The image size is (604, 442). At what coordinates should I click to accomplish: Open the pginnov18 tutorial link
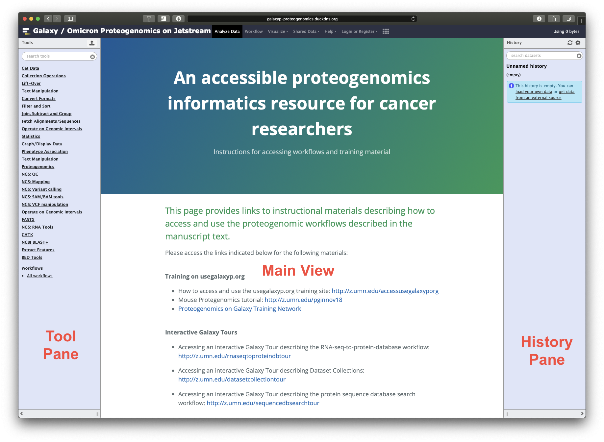point(303,300)
